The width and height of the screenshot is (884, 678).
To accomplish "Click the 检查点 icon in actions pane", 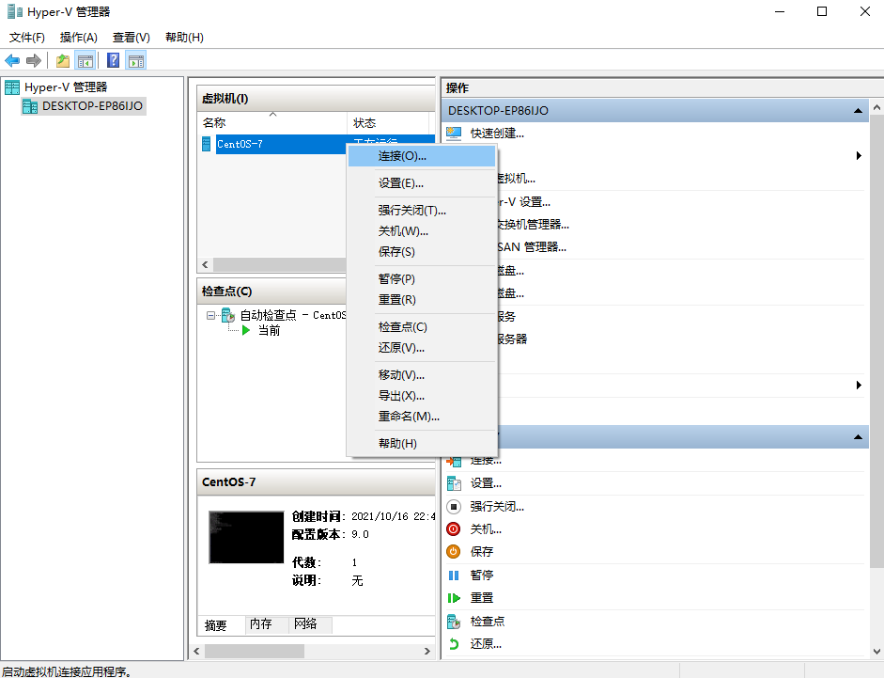I will coord(454,621).
